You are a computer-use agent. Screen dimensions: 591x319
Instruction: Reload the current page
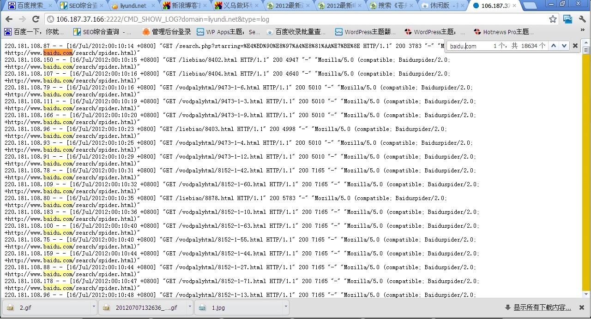point(36,19)
